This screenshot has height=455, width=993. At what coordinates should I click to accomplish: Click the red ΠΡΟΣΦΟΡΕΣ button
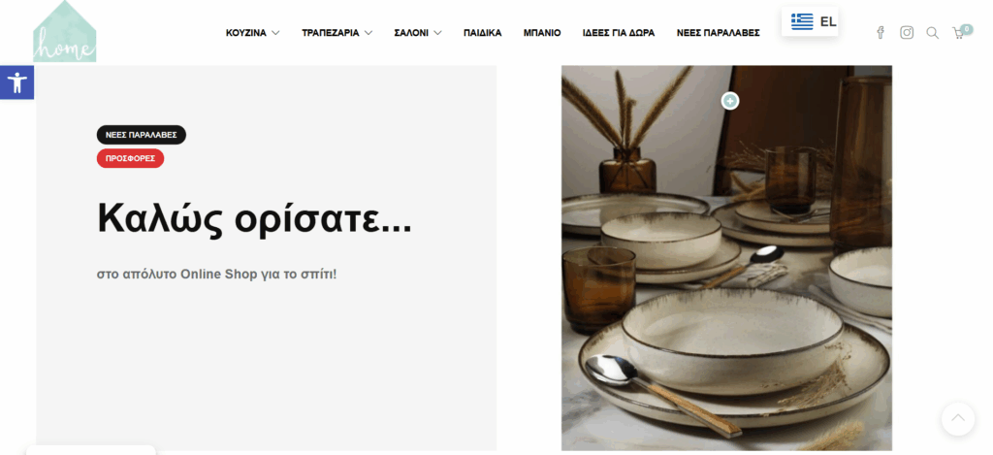(131, 158)
